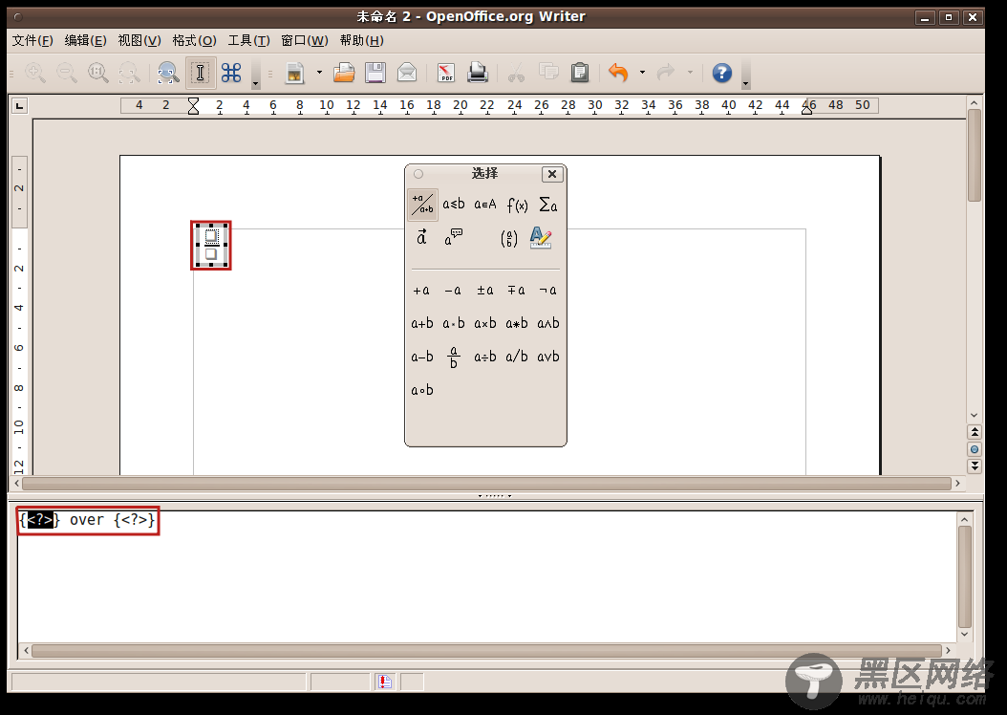The height and width of the screenshot is (715, 1007).
Task: Click the document horizontal scrollbar
Action: click(486, 483)
